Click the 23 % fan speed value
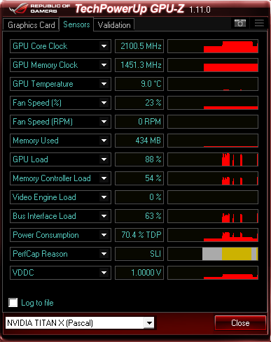This screenshot has width=271, height=342. (139, 103)
